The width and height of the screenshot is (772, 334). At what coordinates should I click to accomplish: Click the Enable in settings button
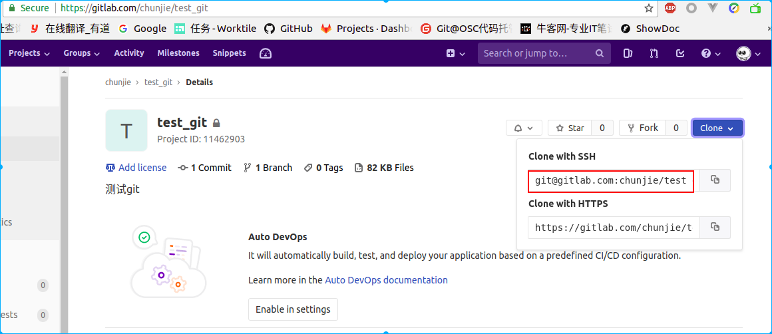(x=293, y=309)
